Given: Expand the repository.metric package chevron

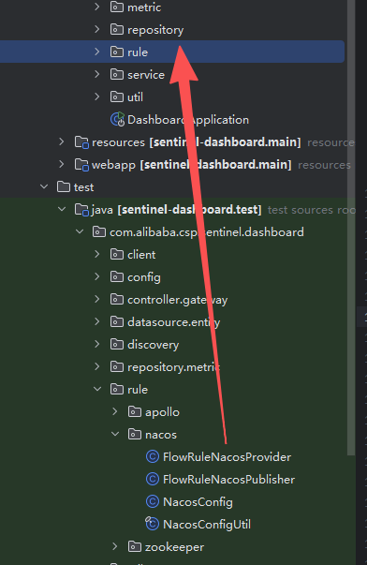Looking at the screenshot, I should 96,366.
